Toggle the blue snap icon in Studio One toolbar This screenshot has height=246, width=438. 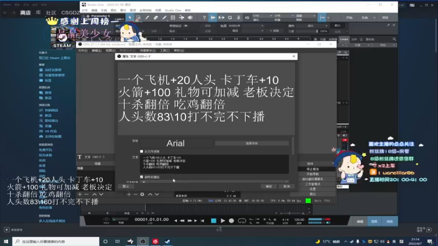(x=322, y=17)
